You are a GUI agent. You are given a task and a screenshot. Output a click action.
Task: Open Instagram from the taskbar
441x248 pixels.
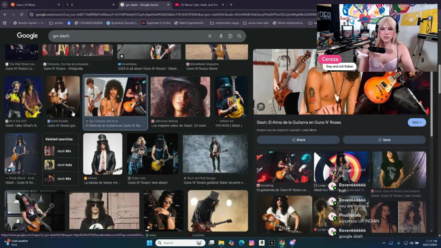[x=252, y=243]
